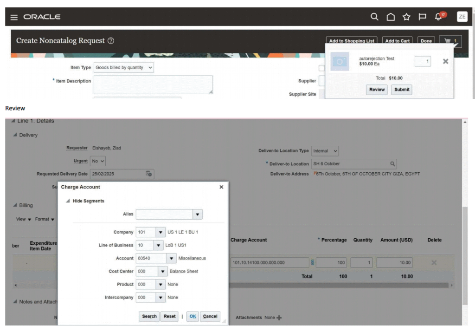Open the Cost Center dropdown
The height and width of the screenshot is (332, 475).
pos(163,271)
